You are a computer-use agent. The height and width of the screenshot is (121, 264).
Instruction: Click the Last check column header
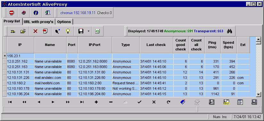[x=156, y=45]
